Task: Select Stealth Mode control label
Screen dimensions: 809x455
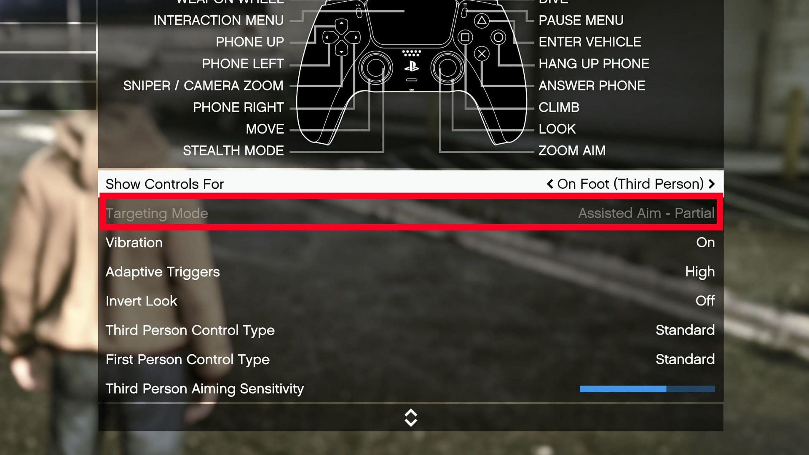Action: (x=233, y=150)
